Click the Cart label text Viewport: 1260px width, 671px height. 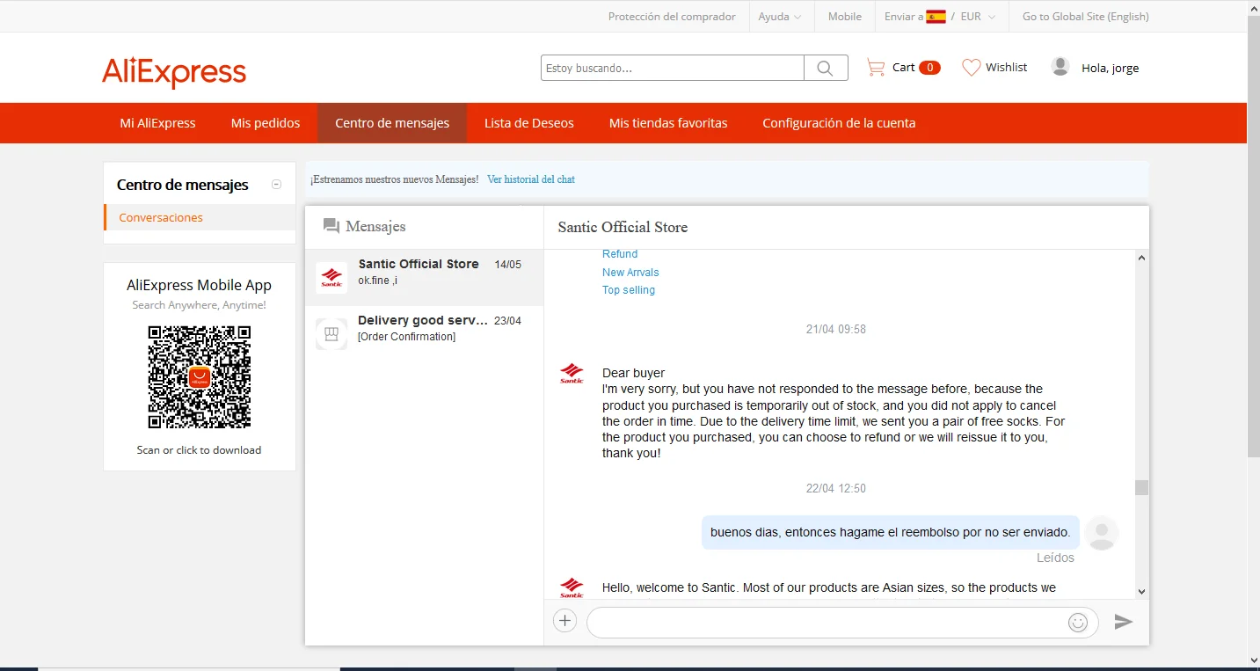tap(903, 68)
